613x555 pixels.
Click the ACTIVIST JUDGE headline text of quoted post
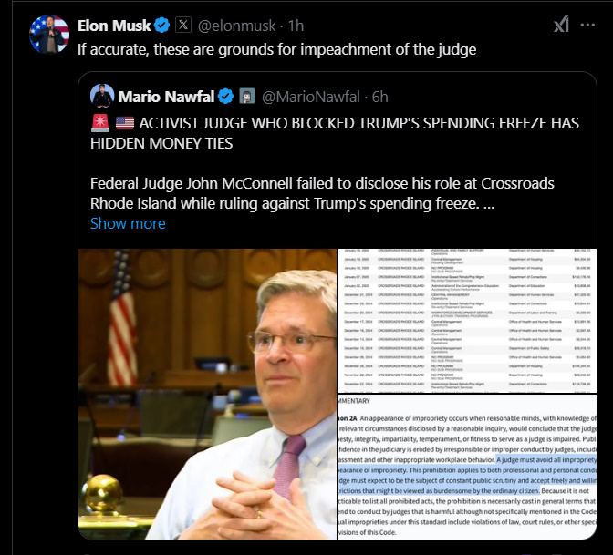(334, 133)
